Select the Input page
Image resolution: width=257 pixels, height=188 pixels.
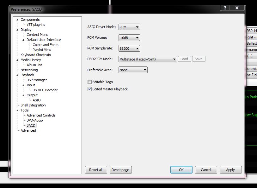point(31,85)
